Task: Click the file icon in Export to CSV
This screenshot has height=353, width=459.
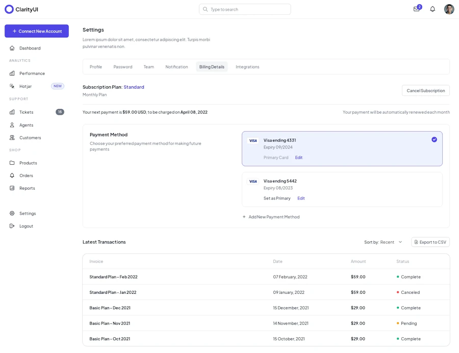Action: (416, 242)
